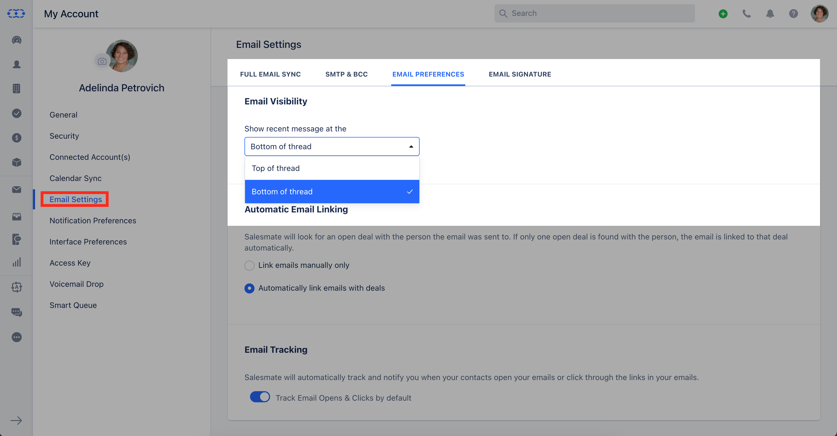Click the My Account page title
This screenshot has width=837, height=436.
coord(71,14)
